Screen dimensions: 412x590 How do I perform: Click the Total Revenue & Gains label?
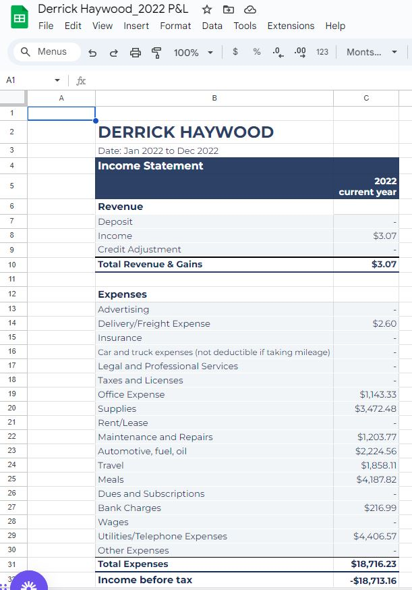pos(150,264)
